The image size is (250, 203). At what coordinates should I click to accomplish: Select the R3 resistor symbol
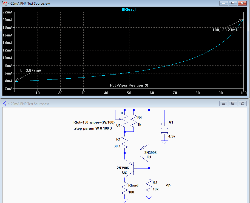point(149,185)
